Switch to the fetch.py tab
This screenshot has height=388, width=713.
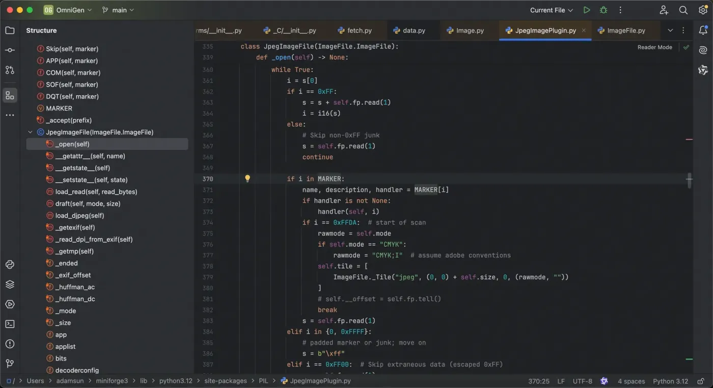tap(354, 31)
